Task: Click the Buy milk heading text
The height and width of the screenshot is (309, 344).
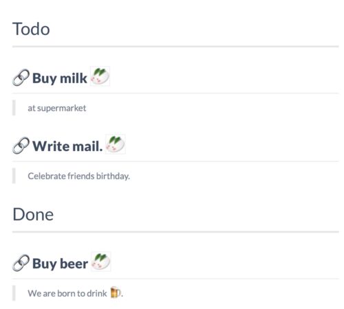Action: (60, 78)
